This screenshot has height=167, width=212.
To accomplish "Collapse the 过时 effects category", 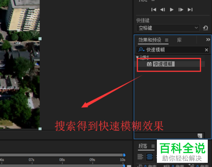I will pos(137,57).
